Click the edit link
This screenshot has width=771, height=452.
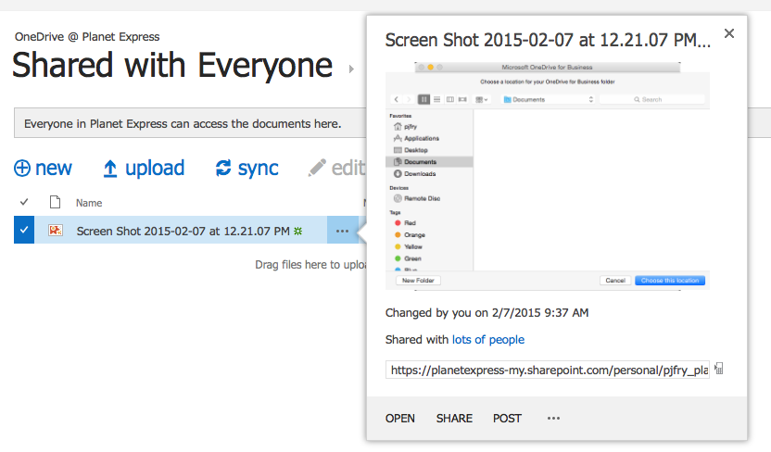coord(348,168)
